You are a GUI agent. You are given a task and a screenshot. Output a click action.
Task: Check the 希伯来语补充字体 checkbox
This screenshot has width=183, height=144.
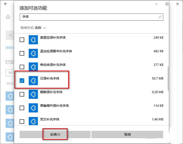(22, 67)
